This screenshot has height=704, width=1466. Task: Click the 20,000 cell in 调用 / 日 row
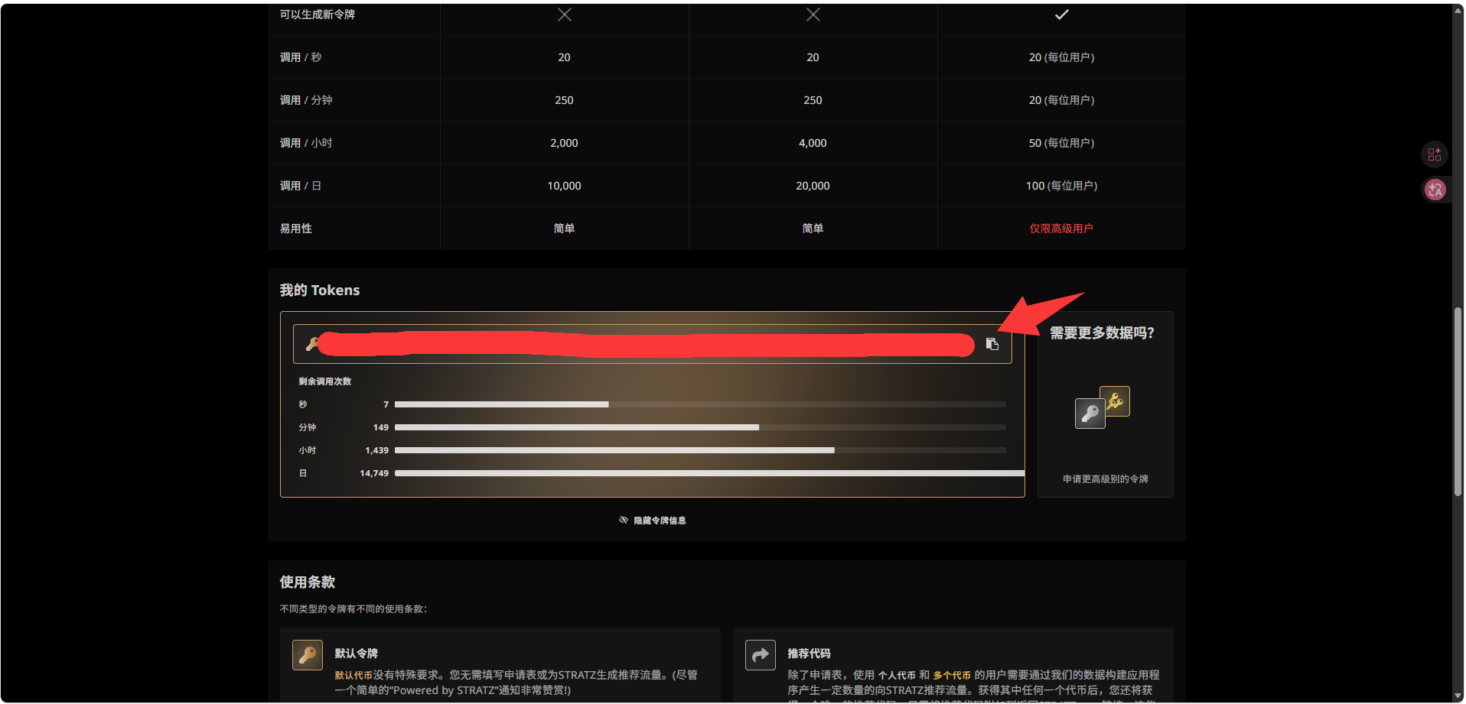point(813,186)
